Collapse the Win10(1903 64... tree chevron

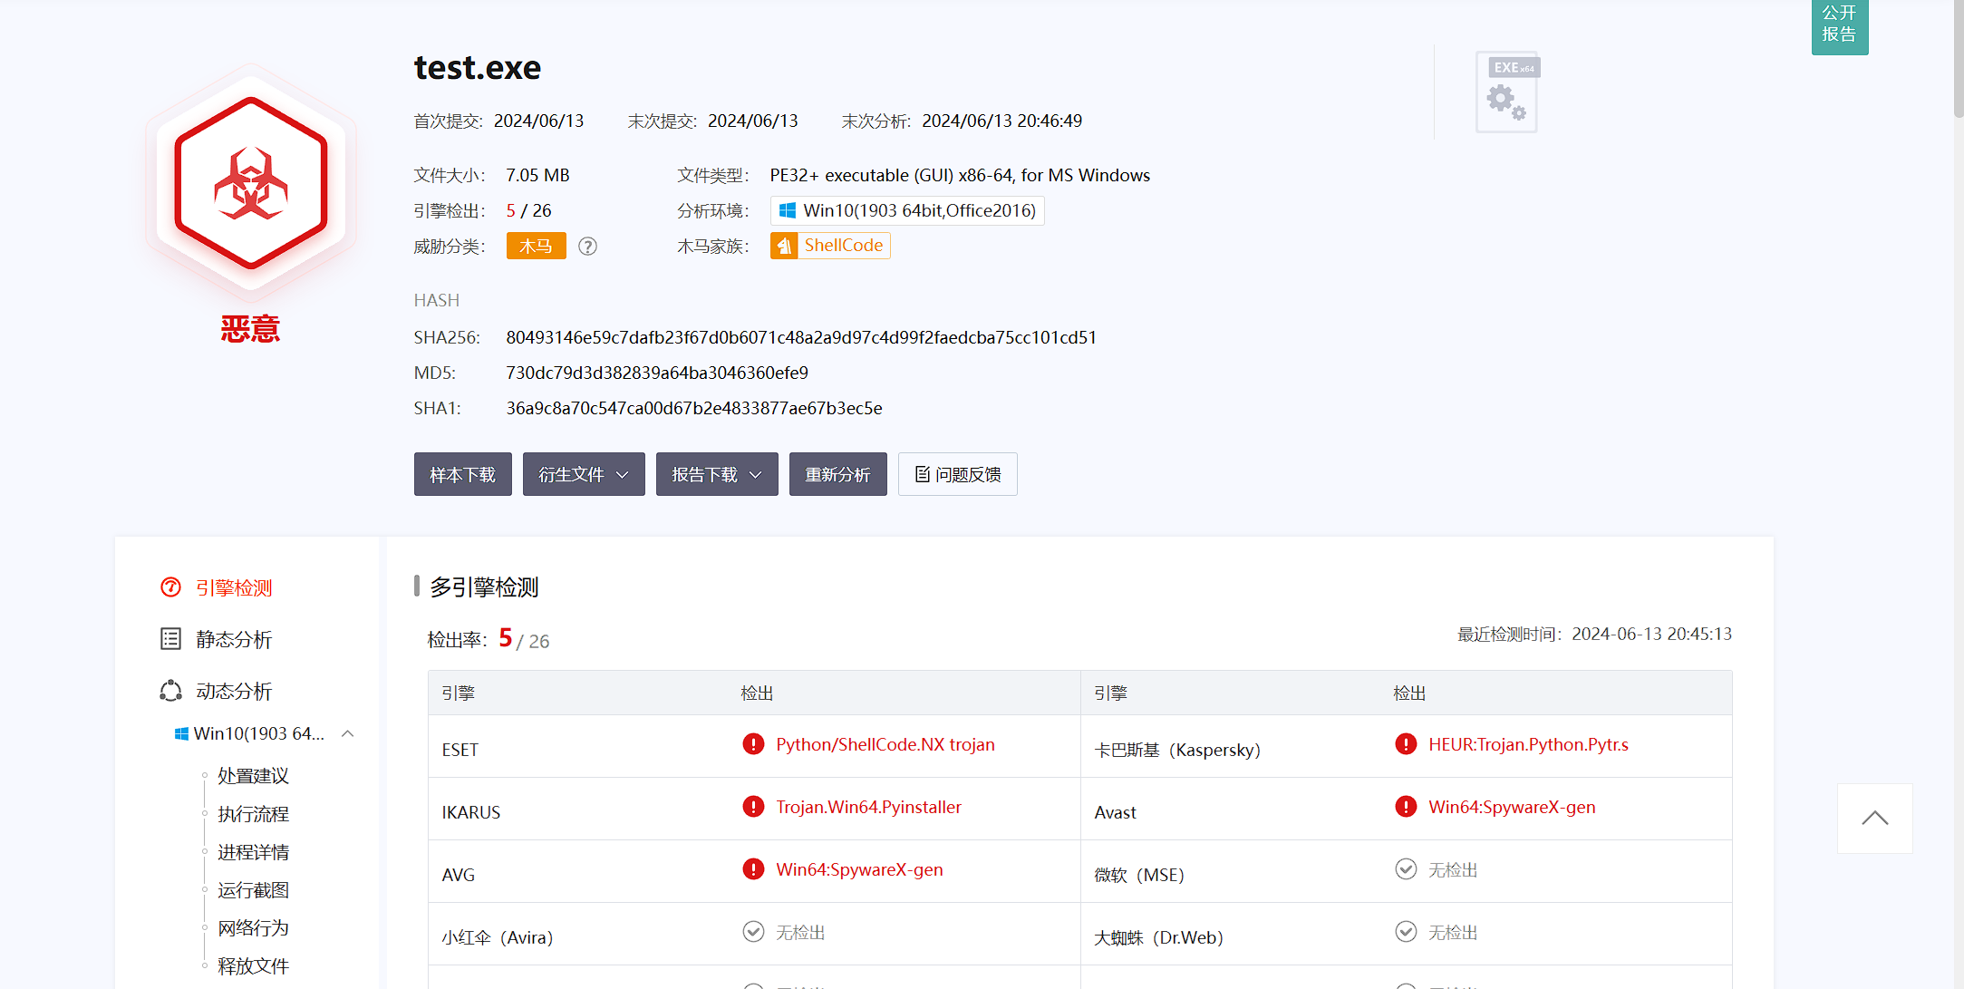coord(347,733)
